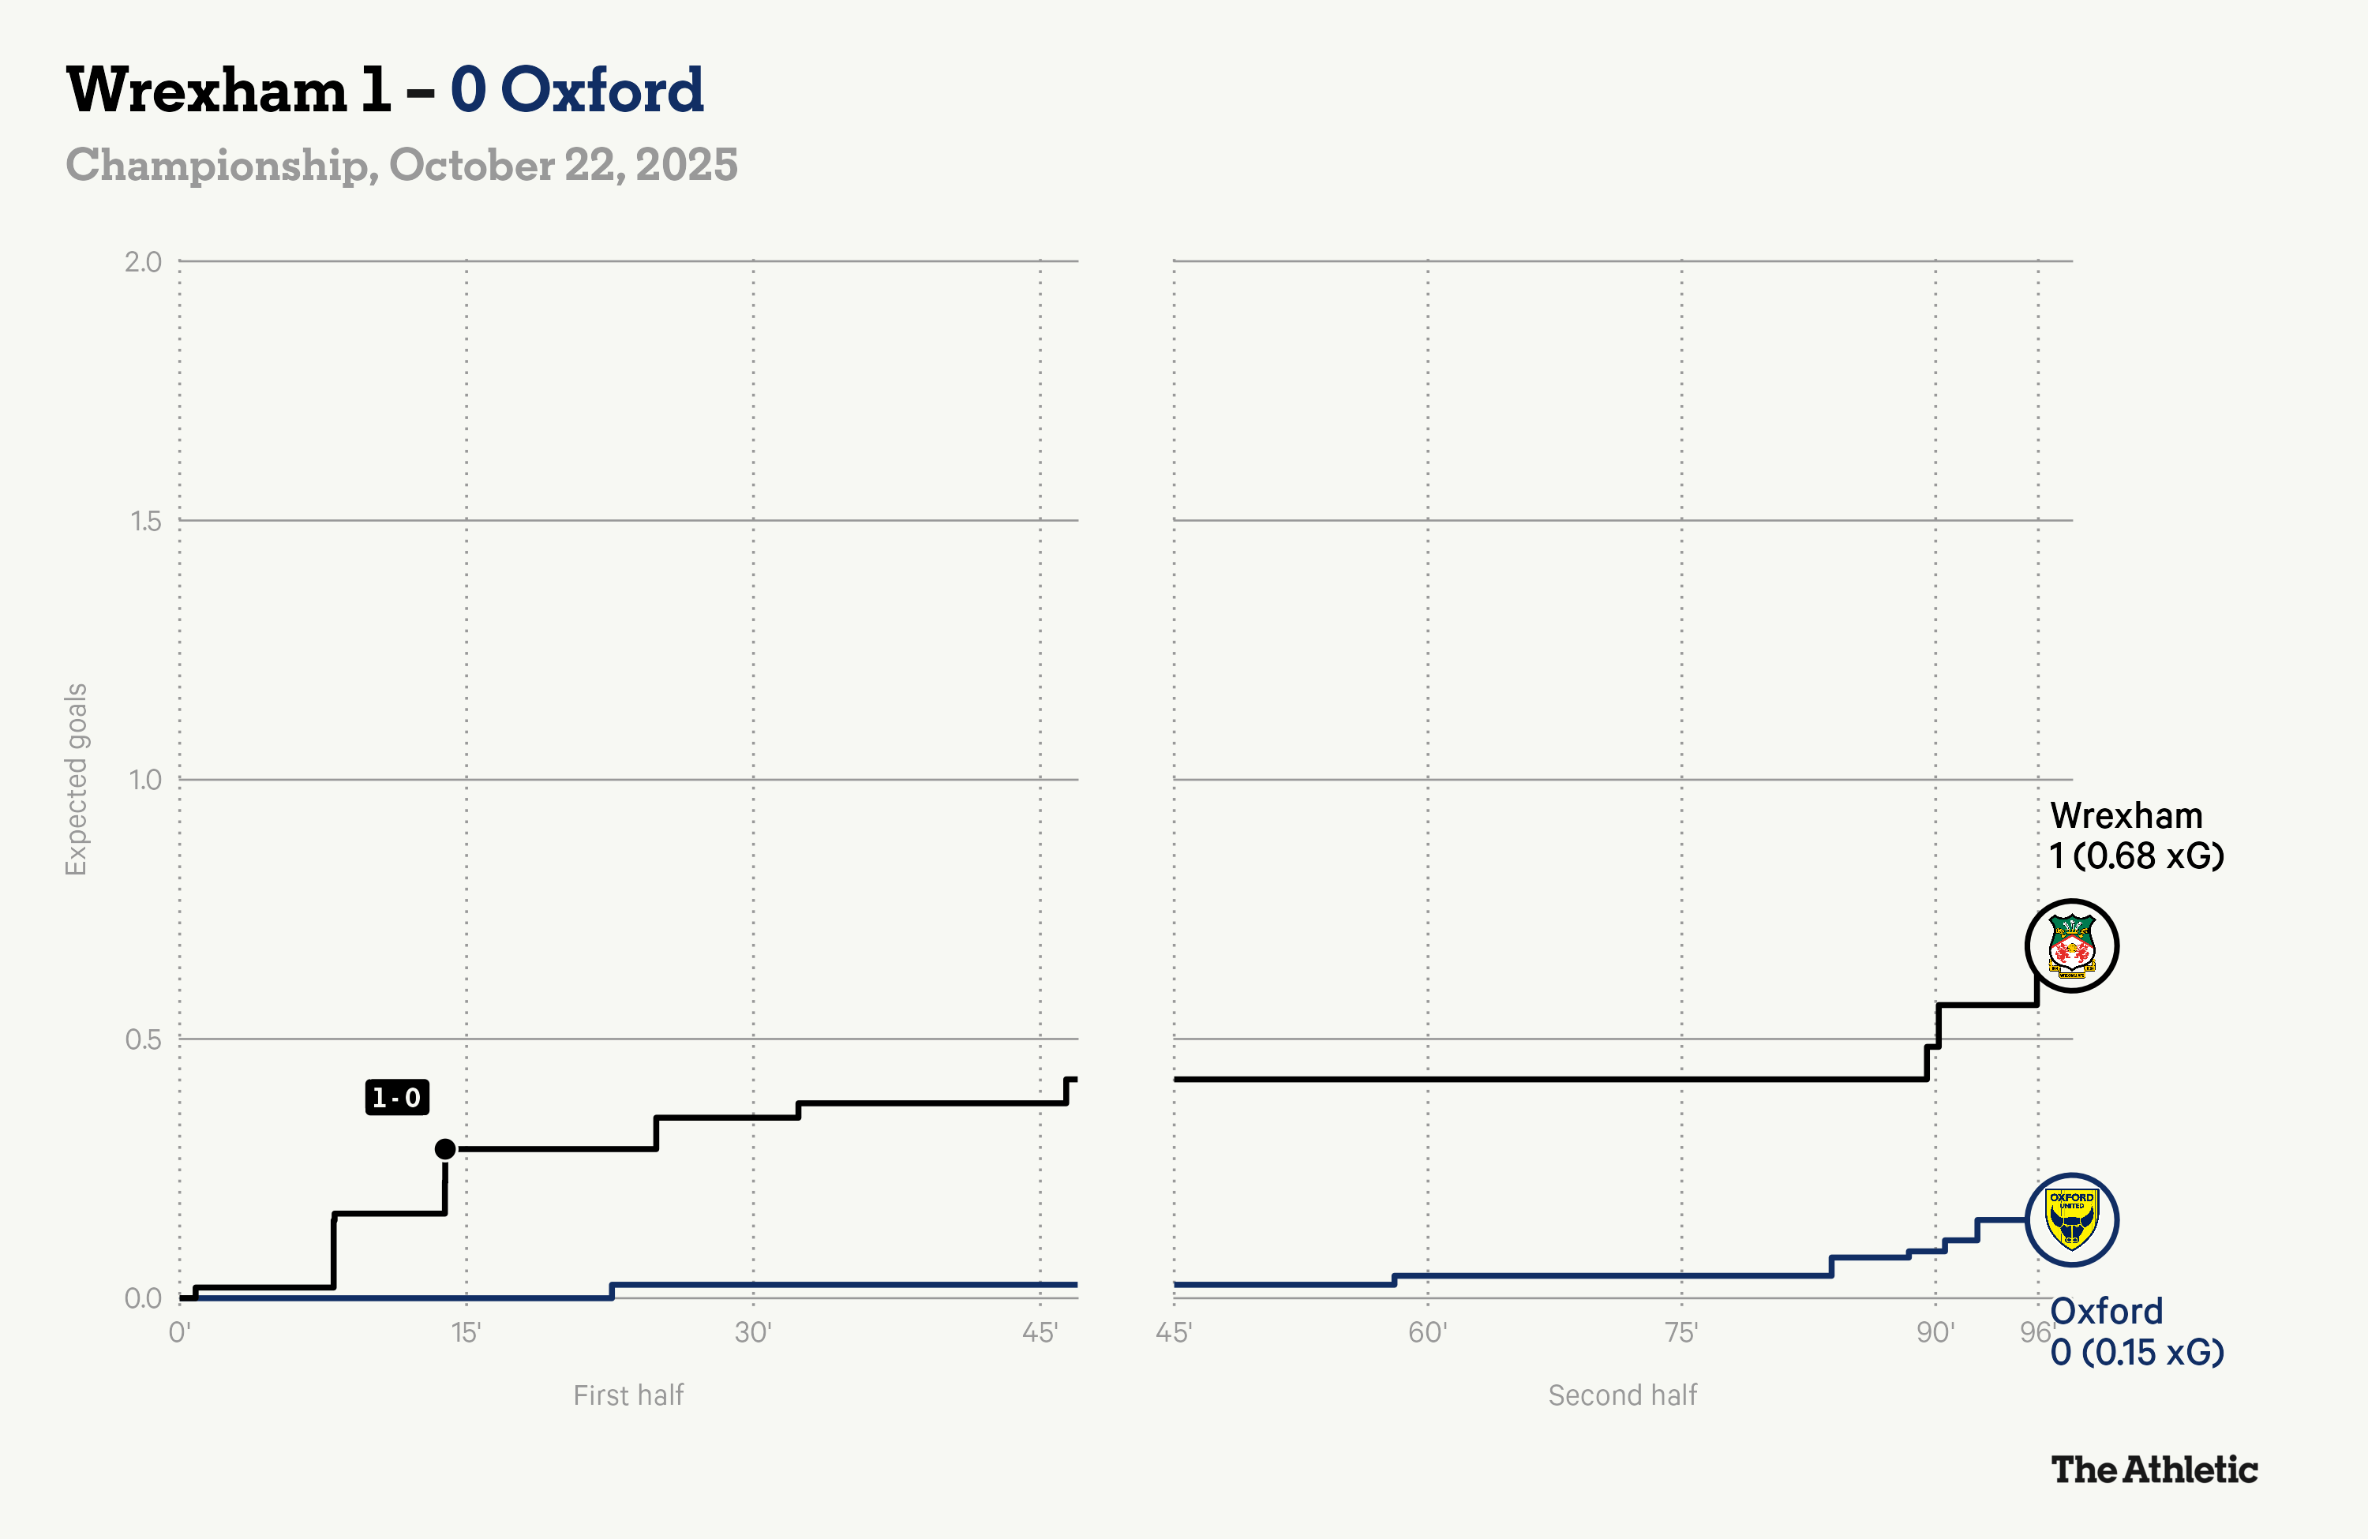The width and height of the screenshot is (2368, 1539).
Task: Click the Oxford 0 (0.15 xG) label
Action: point(2135,1331)
